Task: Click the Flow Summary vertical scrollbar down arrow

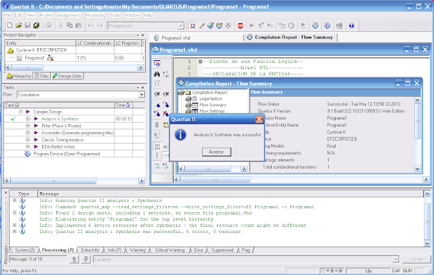Action: (x=418, y=169)
